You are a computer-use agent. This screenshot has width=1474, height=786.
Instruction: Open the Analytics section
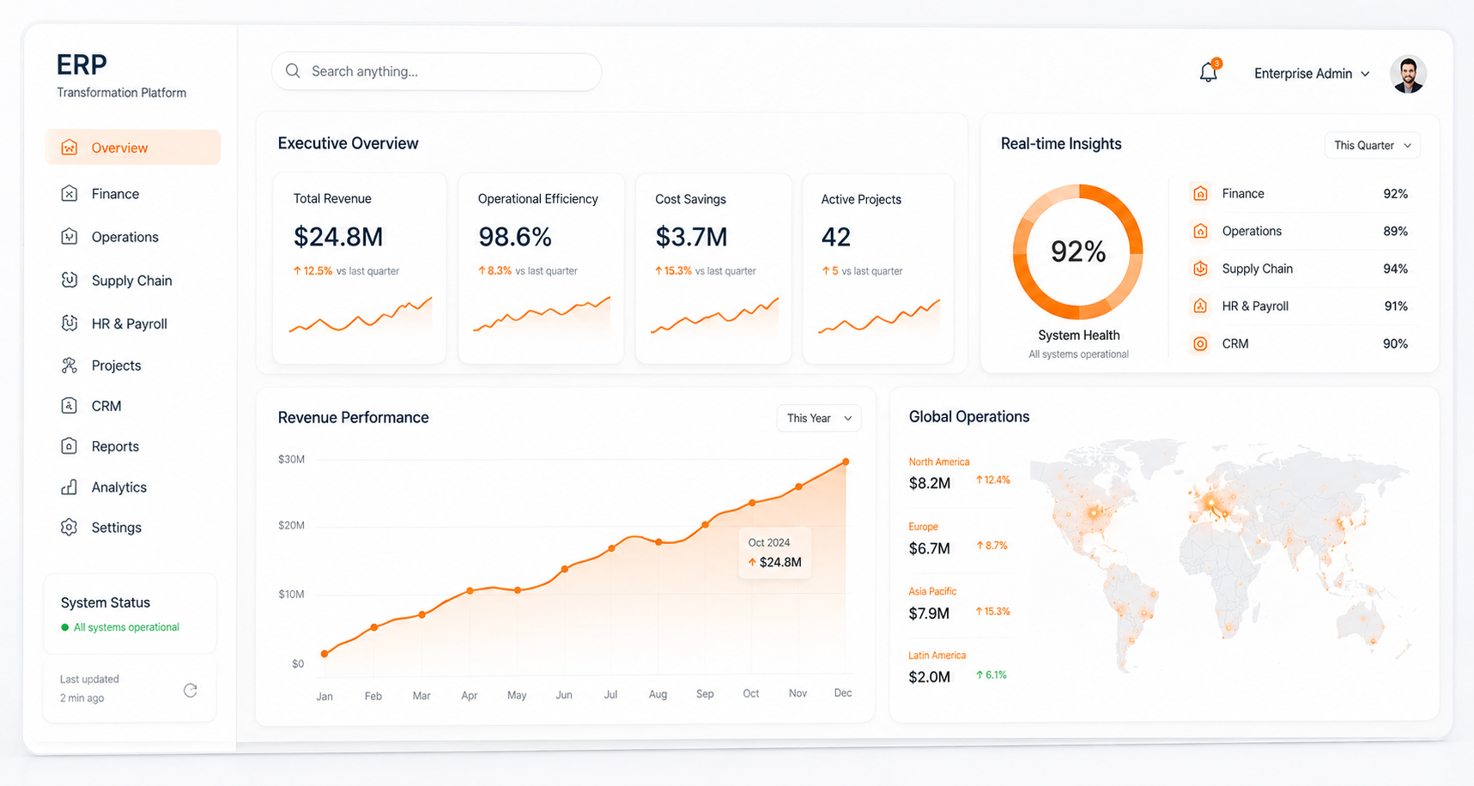click(x=133, y=487)
